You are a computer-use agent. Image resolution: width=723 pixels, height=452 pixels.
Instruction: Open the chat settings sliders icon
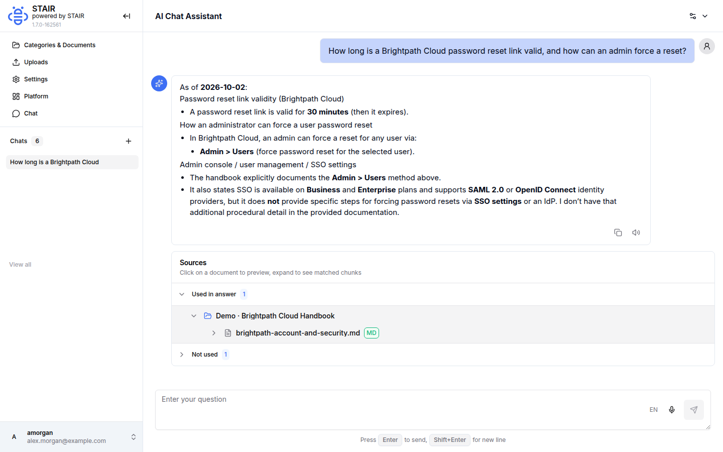pyautogui.click(x=693, y=16)
